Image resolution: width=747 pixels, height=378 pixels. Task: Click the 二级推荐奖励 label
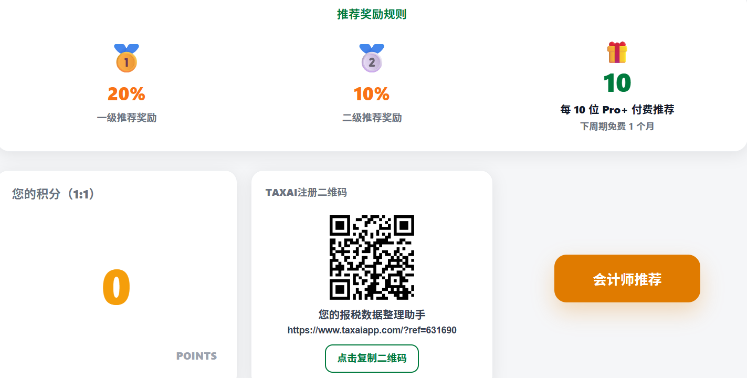pyautogui.click(x=372, y=118)
